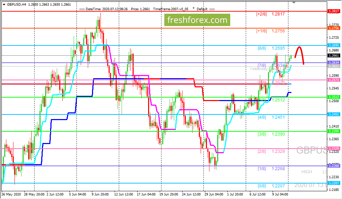Click the [2/8] 1.2329 level label
This screenshot has width=342, height=199.
pos(271,151)
